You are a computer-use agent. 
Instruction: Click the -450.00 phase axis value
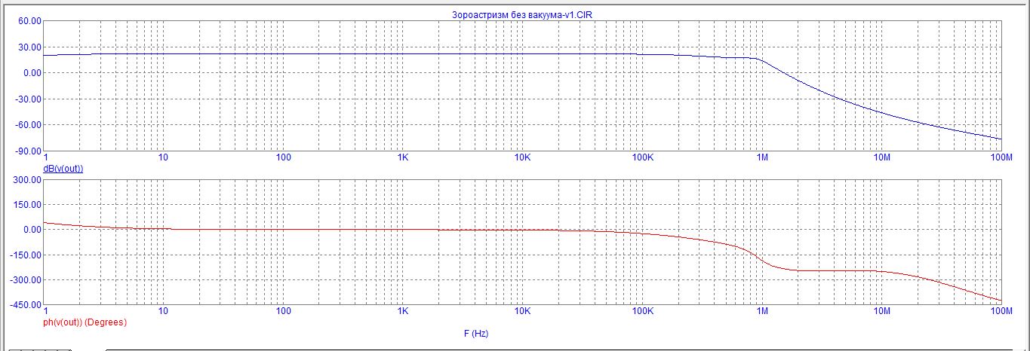pyautogui.click(x=24, y=306)
